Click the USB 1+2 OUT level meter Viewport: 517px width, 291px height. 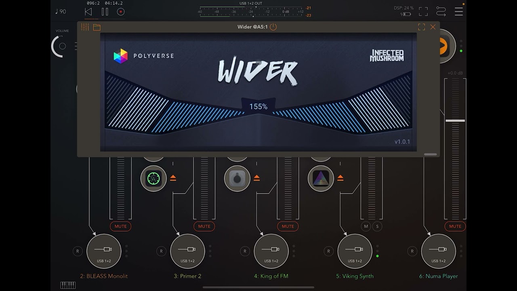pos(251,12)
